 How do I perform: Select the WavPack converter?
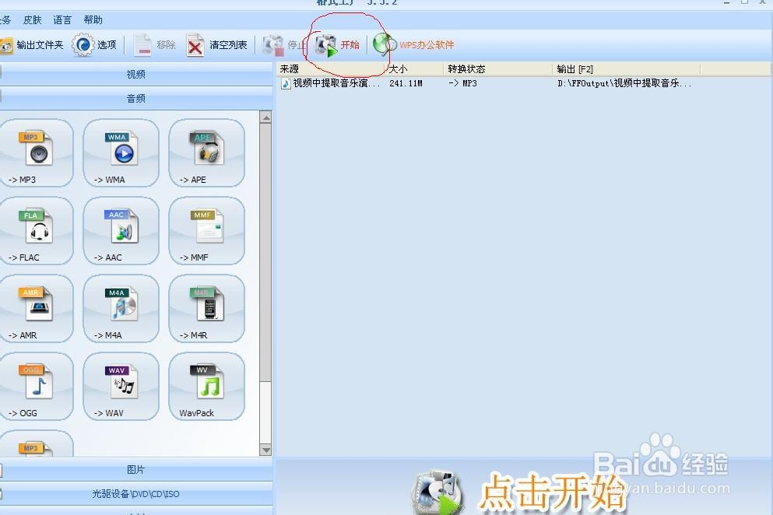pyautogui.click(x=206, y=387)
